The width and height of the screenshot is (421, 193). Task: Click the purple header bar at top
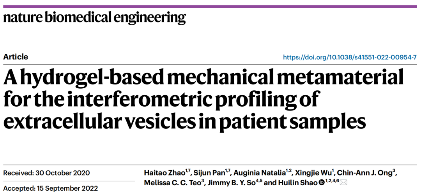click(210, 6)
